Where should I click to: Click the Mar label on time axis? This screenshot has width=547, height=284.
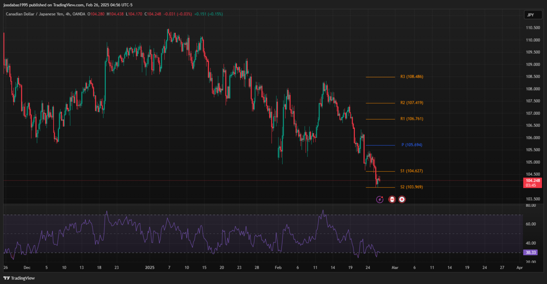pyautogui.click(x=394, y=267)
